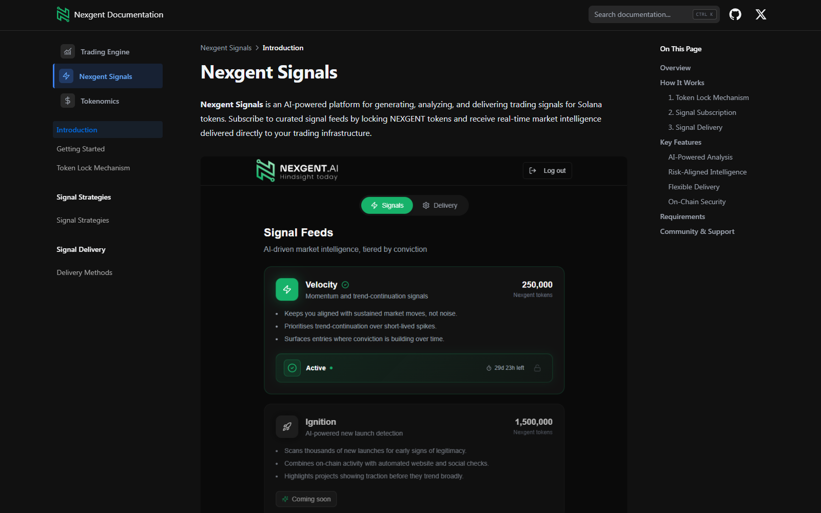This screenshot has width=821, height=513.
Task: Open the Introduction sidebar item
Action: [76, 129]
